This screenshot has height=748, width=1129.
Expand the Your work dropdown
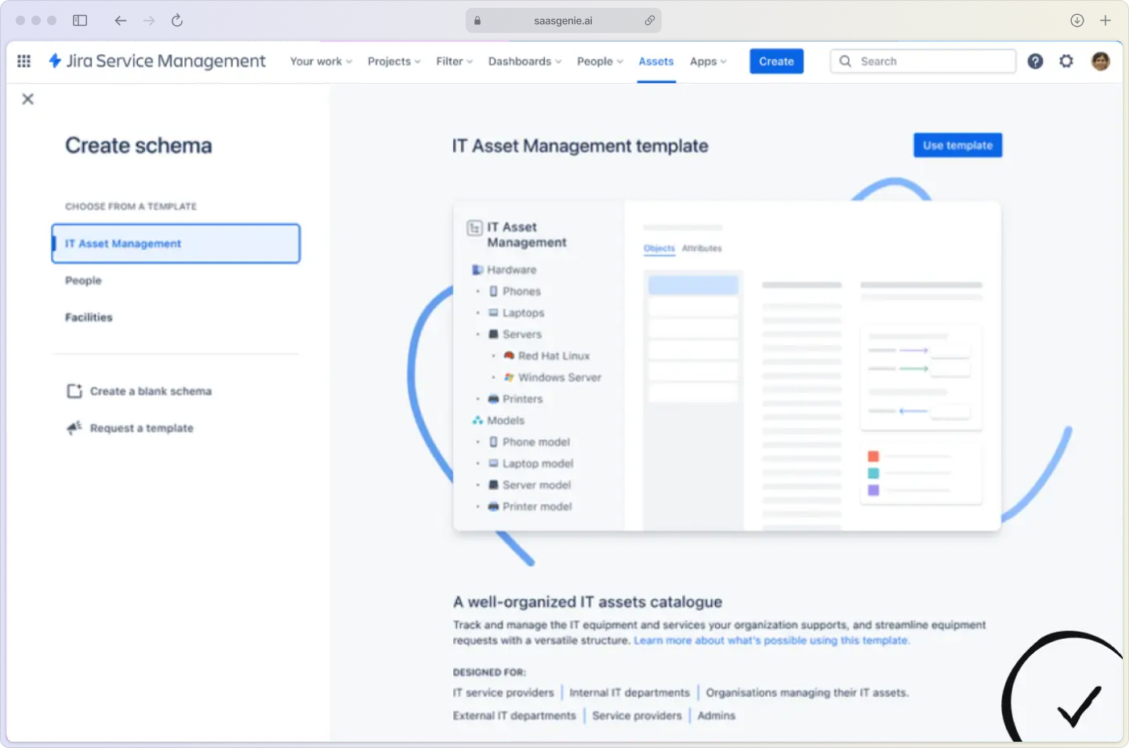tap(321, 61)
